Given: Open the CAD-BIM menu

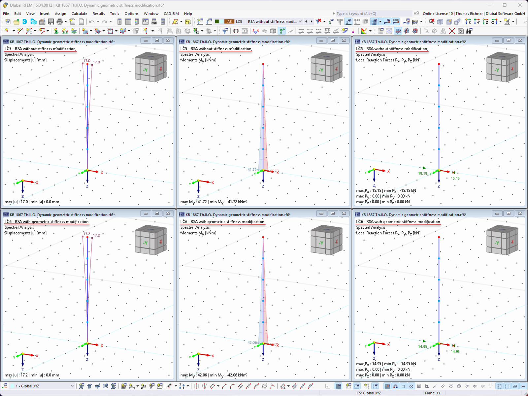Looking at the screenshot, I should 171,14.
